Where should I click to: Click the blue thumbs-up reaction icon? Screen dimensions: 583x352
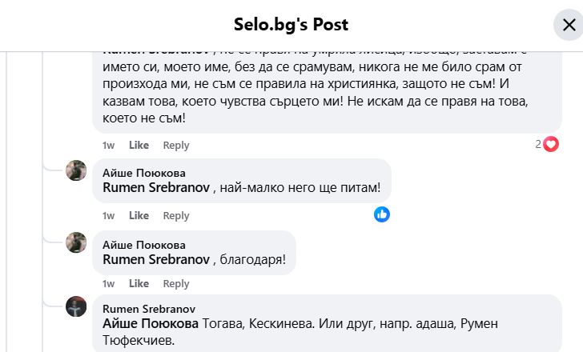click(x=382, y=214)
